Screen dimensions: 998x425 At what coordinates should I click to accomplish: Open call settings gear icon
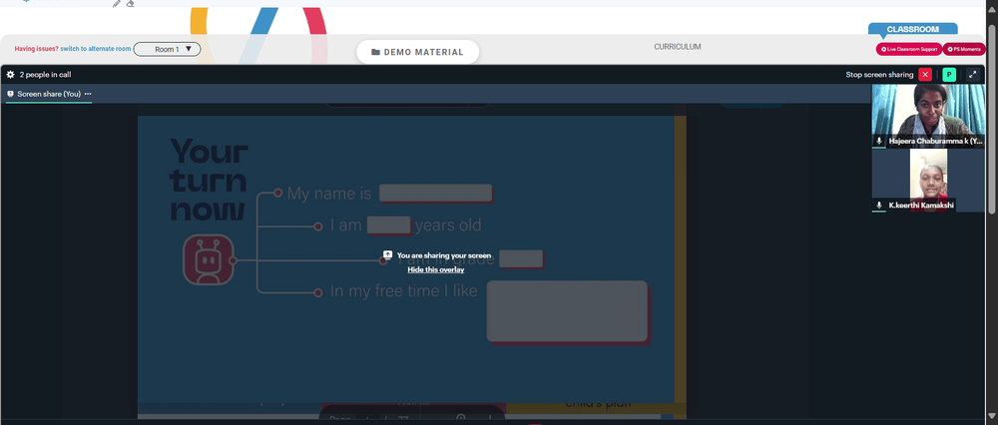[10, 75]
